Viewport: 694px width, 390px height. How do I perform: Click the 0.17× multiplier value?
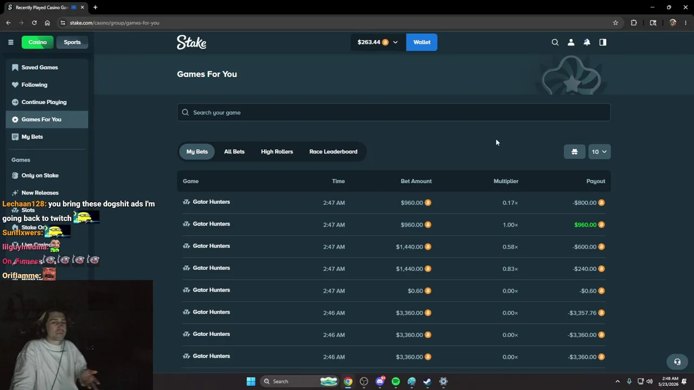510,203
